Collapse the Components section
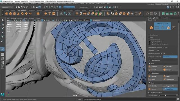 pyautogui.click(x=149, y=73)
